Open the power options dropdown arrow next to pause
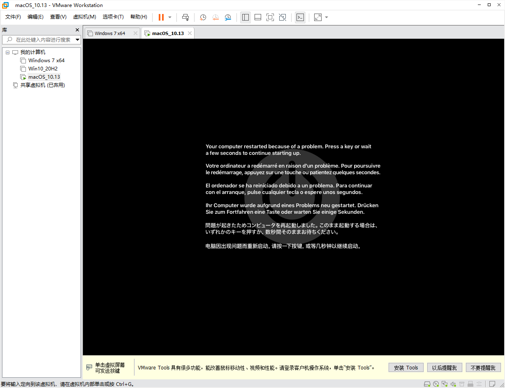 pos(170,17)
